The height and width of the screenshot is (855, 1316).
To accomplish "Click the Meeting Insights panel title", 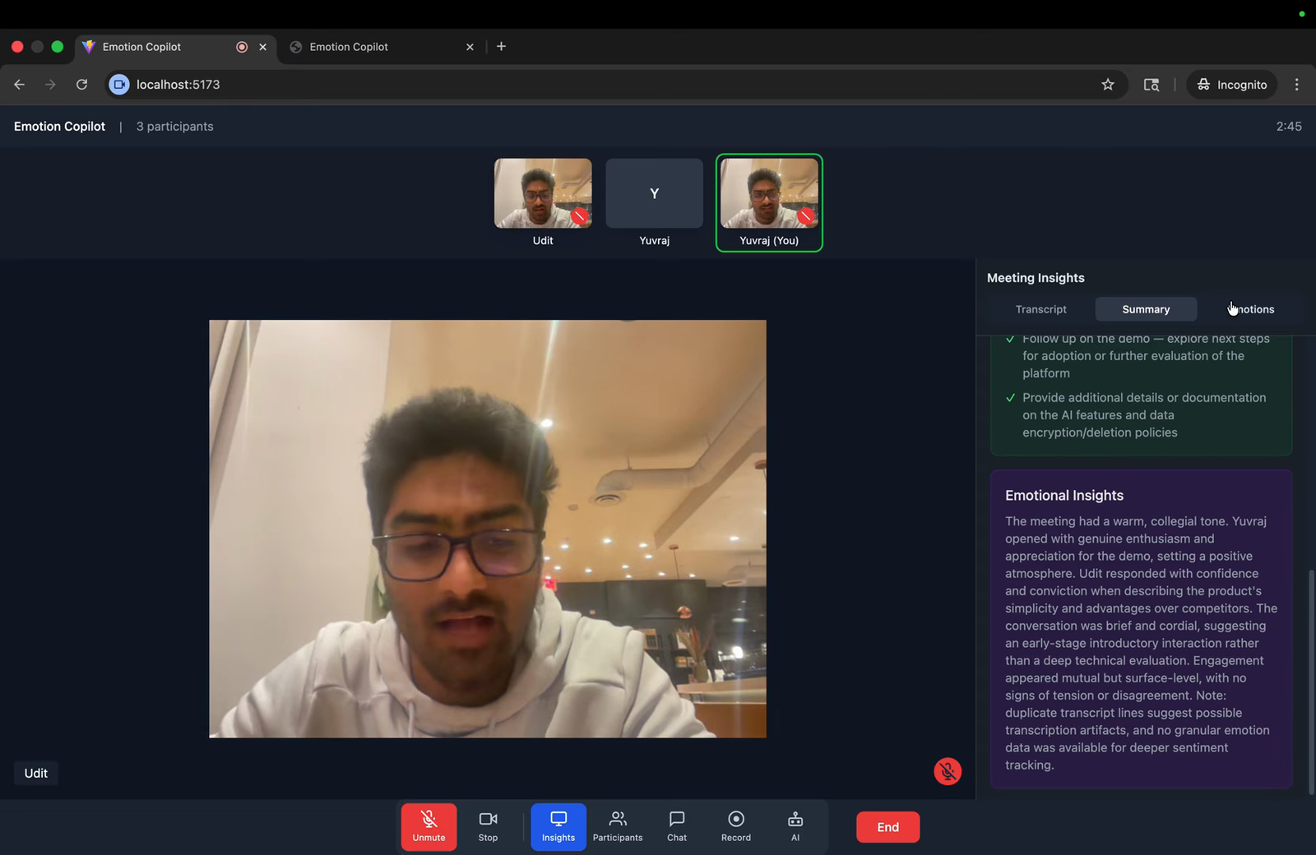I will click(x=1036, y=278).
